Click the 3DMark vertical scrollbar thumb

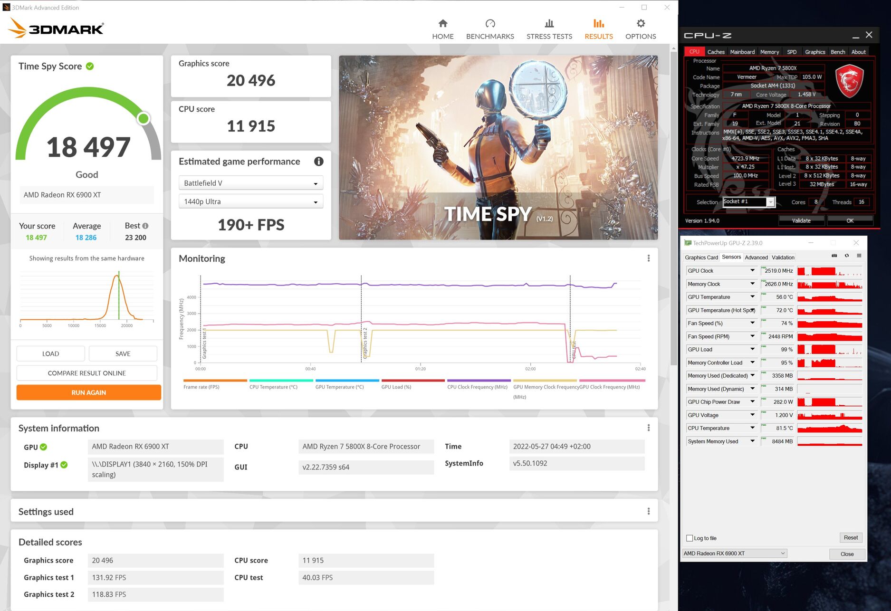[673, 209]
